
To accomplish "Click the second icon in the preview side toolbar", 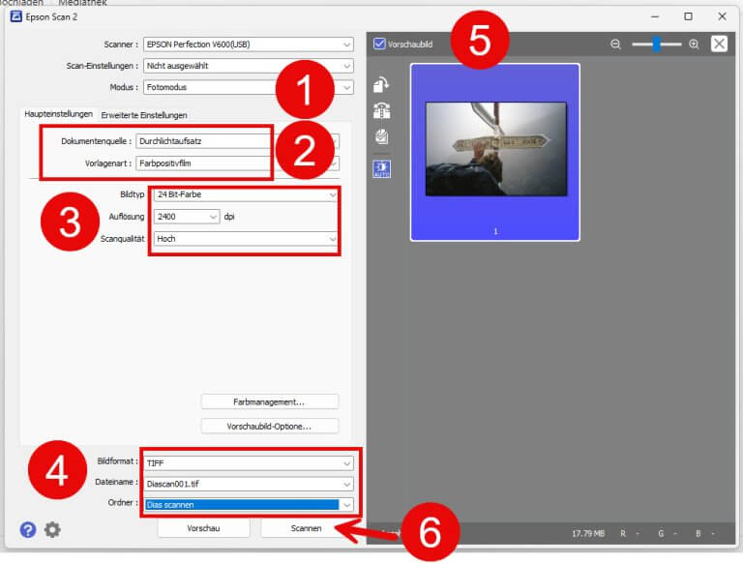I will (381, 111).
